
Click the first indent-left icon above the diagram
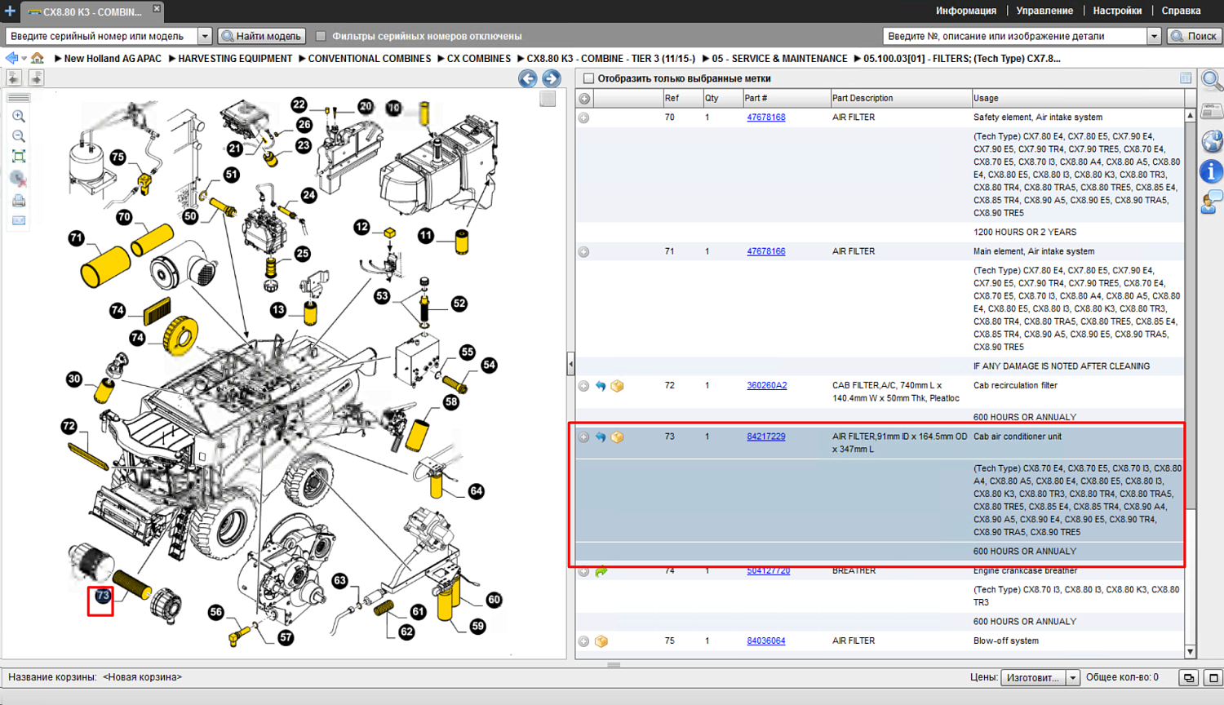[14, 78]
